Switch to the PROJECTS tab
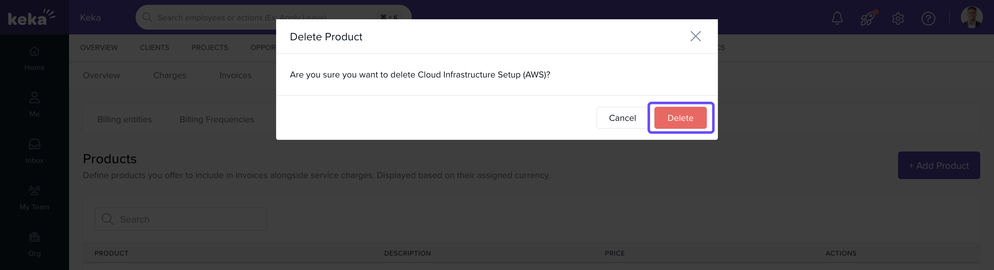The image size is (994, 270). [209, 48]
